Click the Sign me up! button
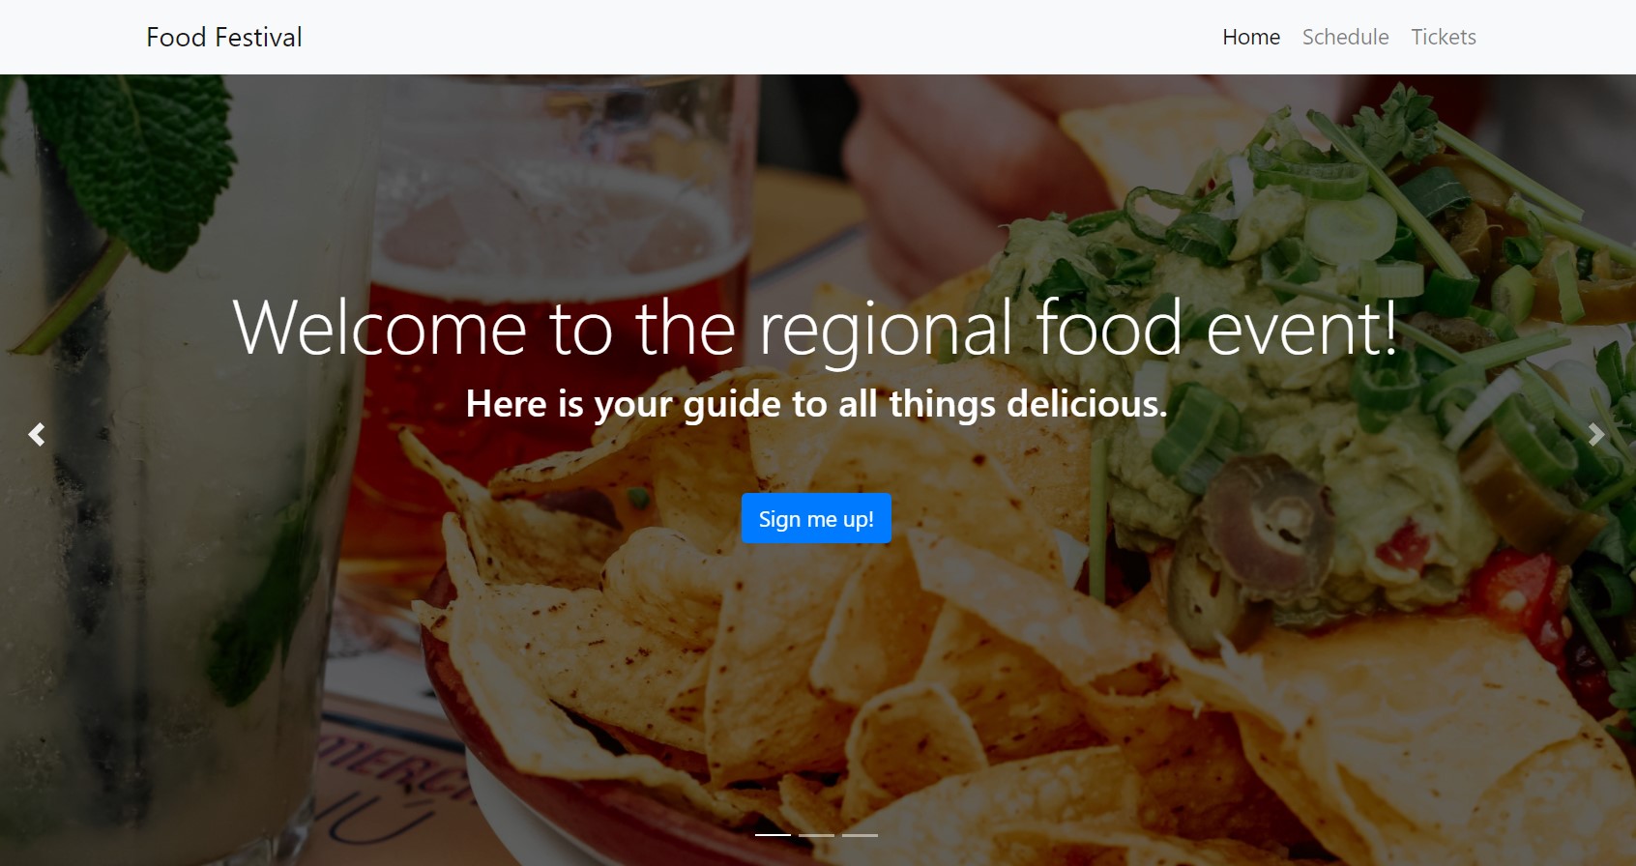The image size is (1636, 866). click(x=816, y=518)
